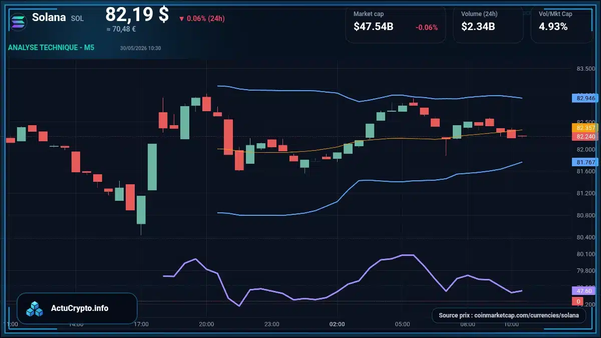
Task: Click the SOL ticker symbol
Action: click(x=78, y=19)
